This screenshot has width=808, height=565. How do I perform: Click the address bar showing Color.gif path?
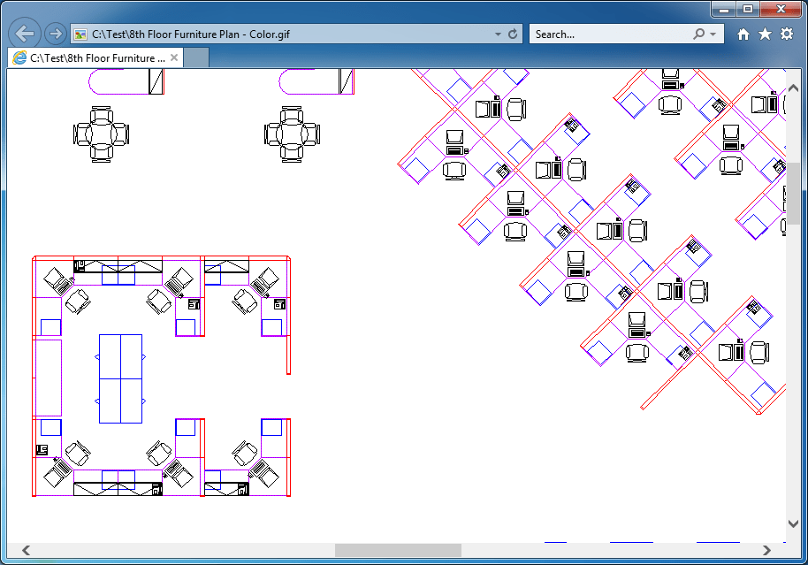(x=296, y=34)
